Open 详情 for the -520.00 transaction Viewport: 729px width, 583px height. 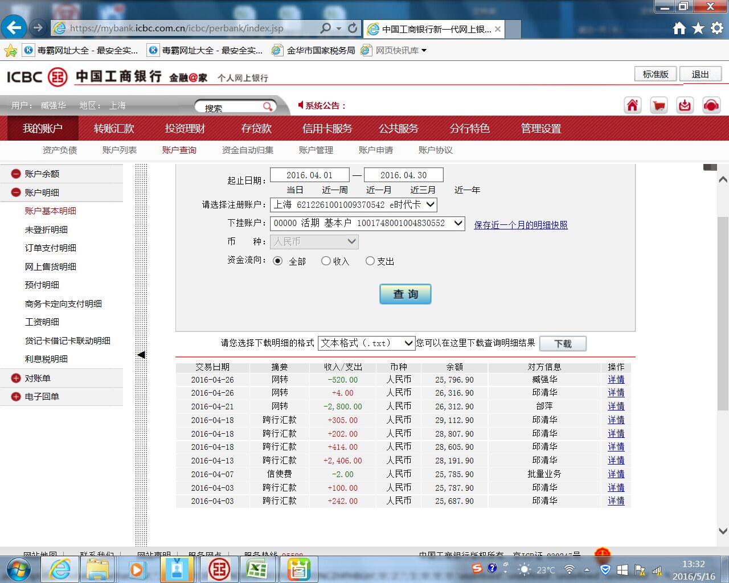point(616,379)
